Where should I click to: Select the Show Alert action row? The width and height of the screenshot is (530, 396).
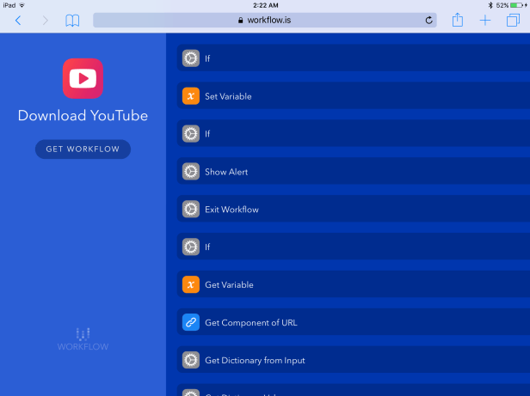(353, 172)
